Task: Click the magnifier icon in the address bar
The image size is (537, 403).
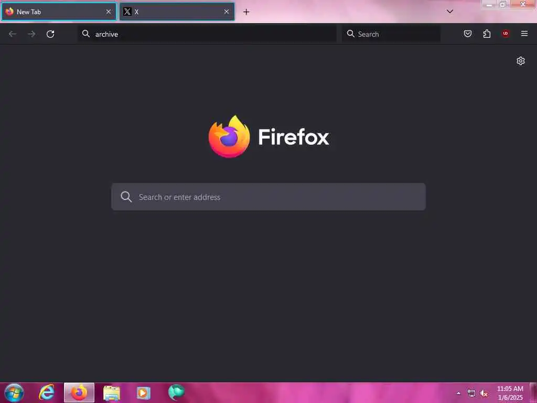Action: click(x=86, y=34)
